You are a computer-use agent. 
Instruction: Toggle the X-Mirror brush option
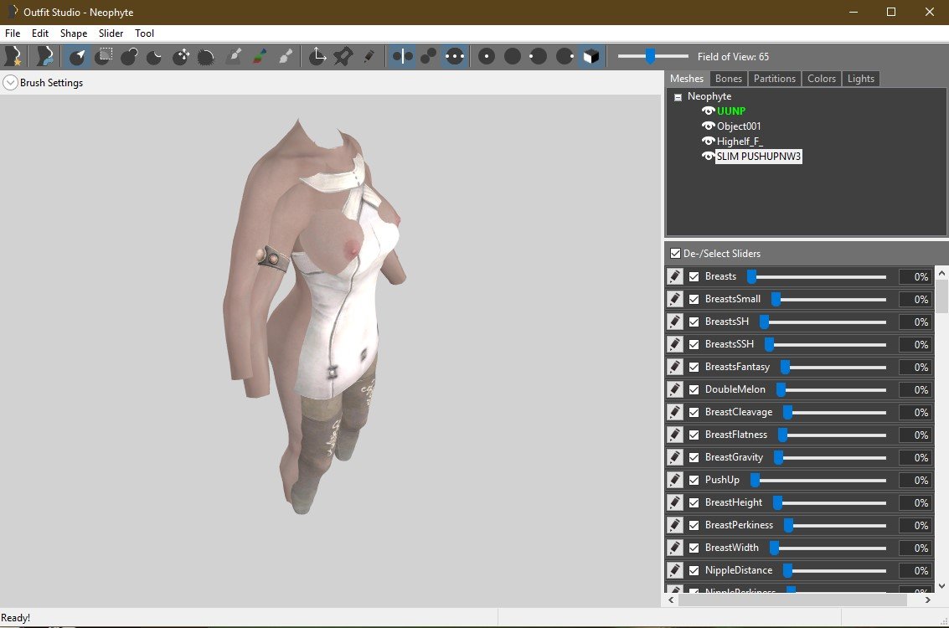pos(403,56)
